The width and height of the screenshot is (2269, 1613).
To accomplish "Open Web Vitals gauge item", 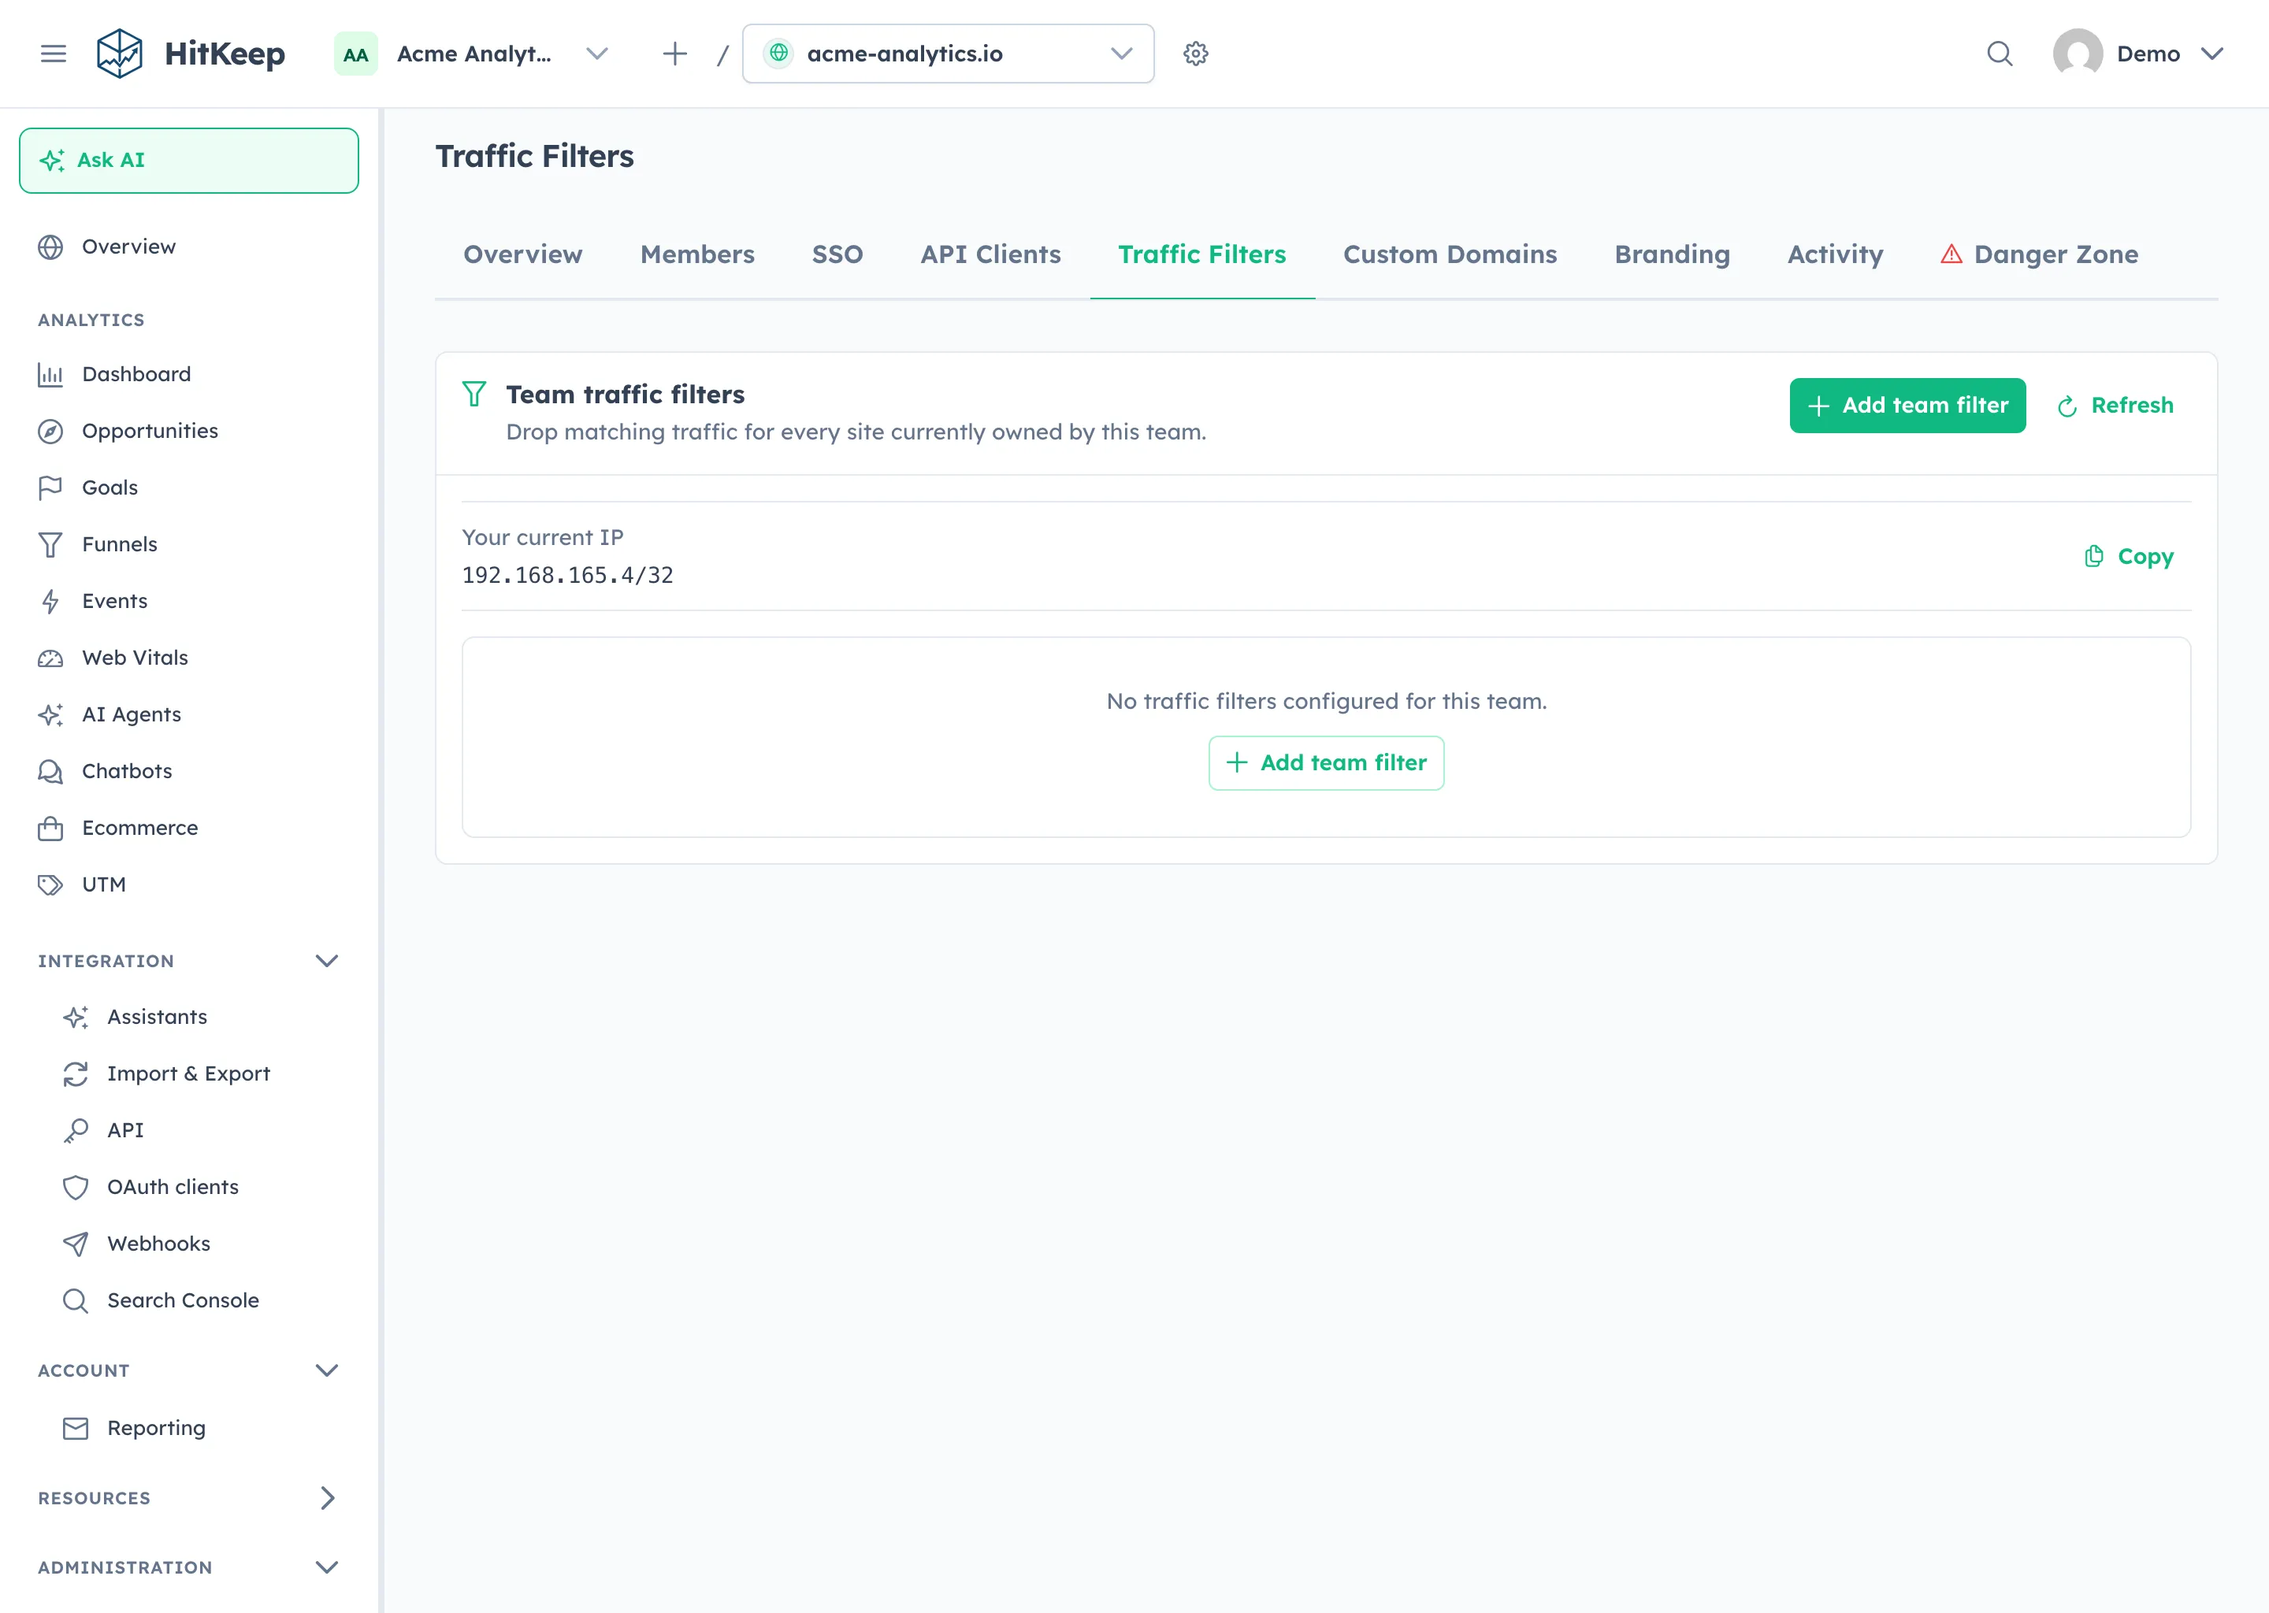I will coord(189,658).
